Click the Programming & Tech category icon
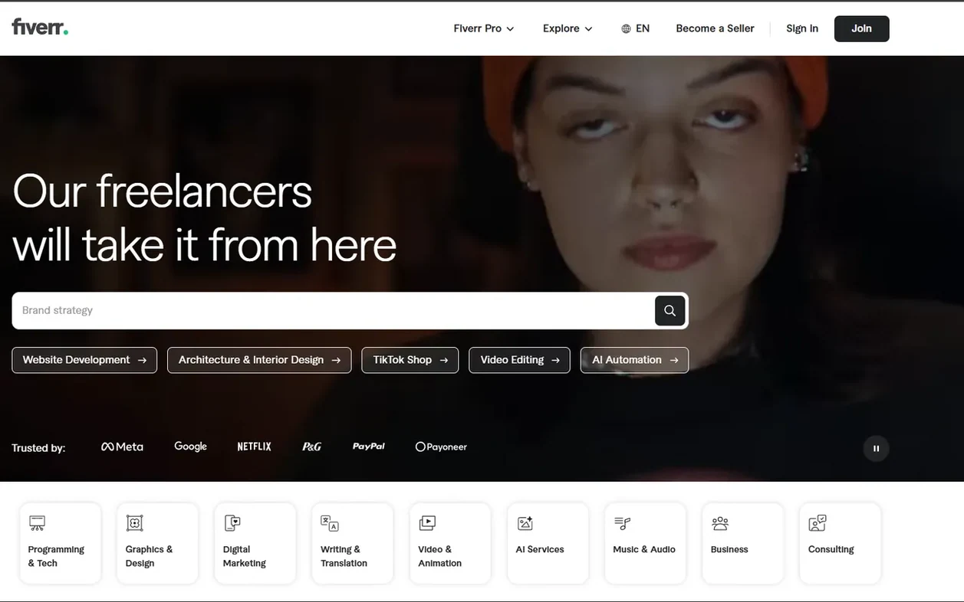This screenshot has height=602, width=964. coord(37,523)
